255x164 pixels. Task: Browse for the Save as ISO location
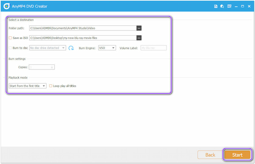click(x=139, y=38)
